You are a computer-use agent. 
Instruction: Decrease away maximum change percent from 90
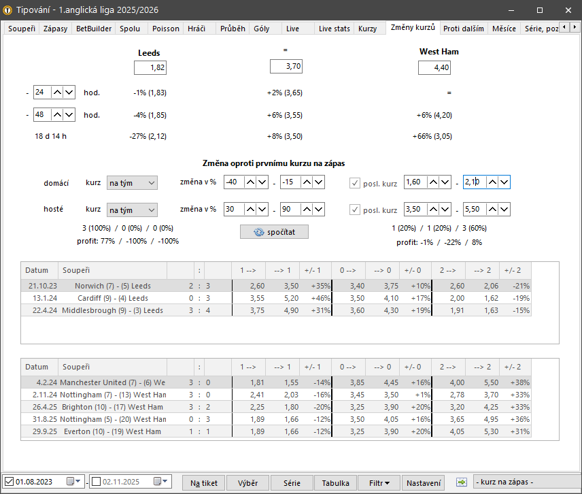tap(318, 210)
